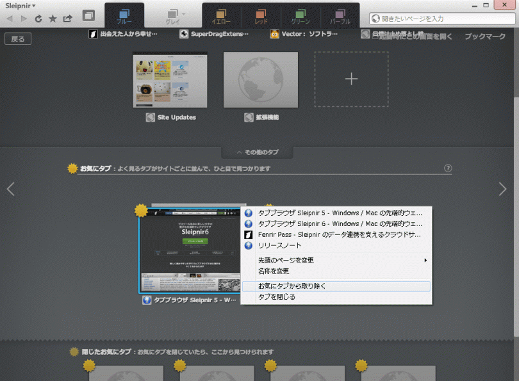Select タブブラウザ Sleipnir 6 menu entry
Image resolution: width=519 pixels, height=381 pixels.
click(336, 224)
